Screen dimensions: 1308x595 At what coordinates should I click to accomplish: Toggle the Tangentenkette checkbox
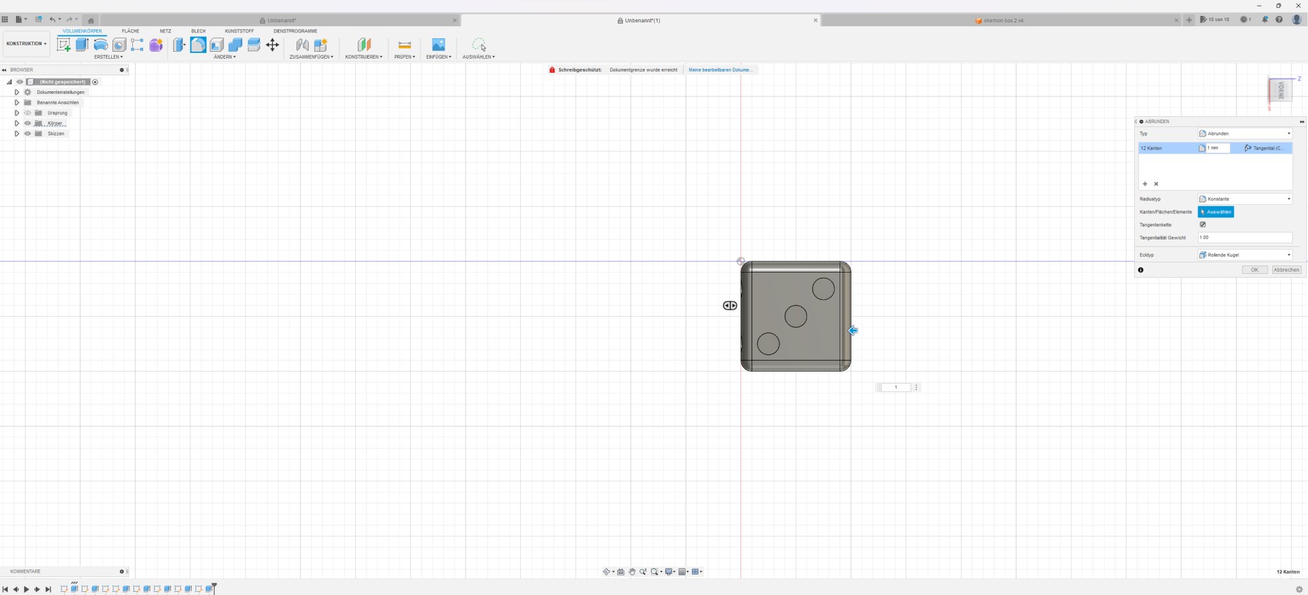[1203, 225]
